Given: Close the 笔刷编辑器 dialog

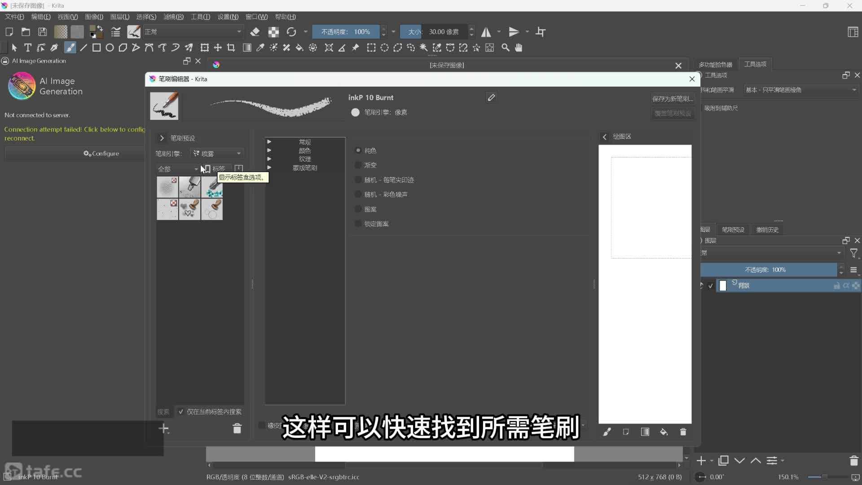Looking at the screenshot, I should point(692,79).
